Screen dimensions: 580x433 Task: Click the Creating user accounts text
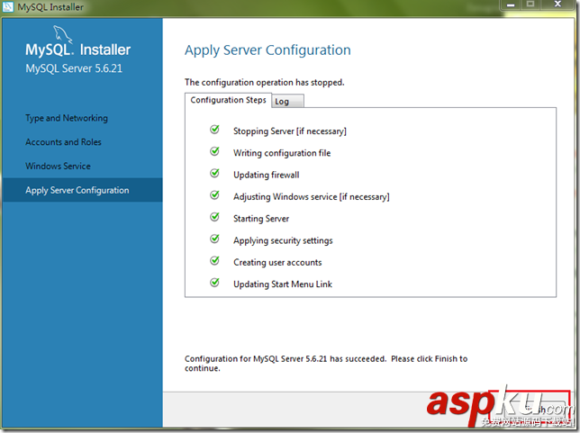pyautogui.click(x=277, y=262)
